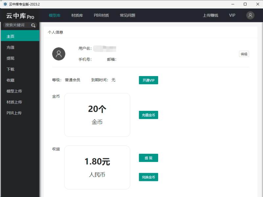
Task: Click the 上传赚钱 link
Action: coord(210,15)
